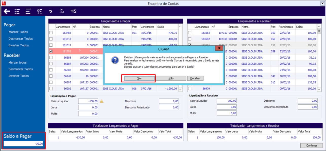Click the yellow warning icon beside Valor a Liquidar
Screen dimensions: 326x151
101,101
